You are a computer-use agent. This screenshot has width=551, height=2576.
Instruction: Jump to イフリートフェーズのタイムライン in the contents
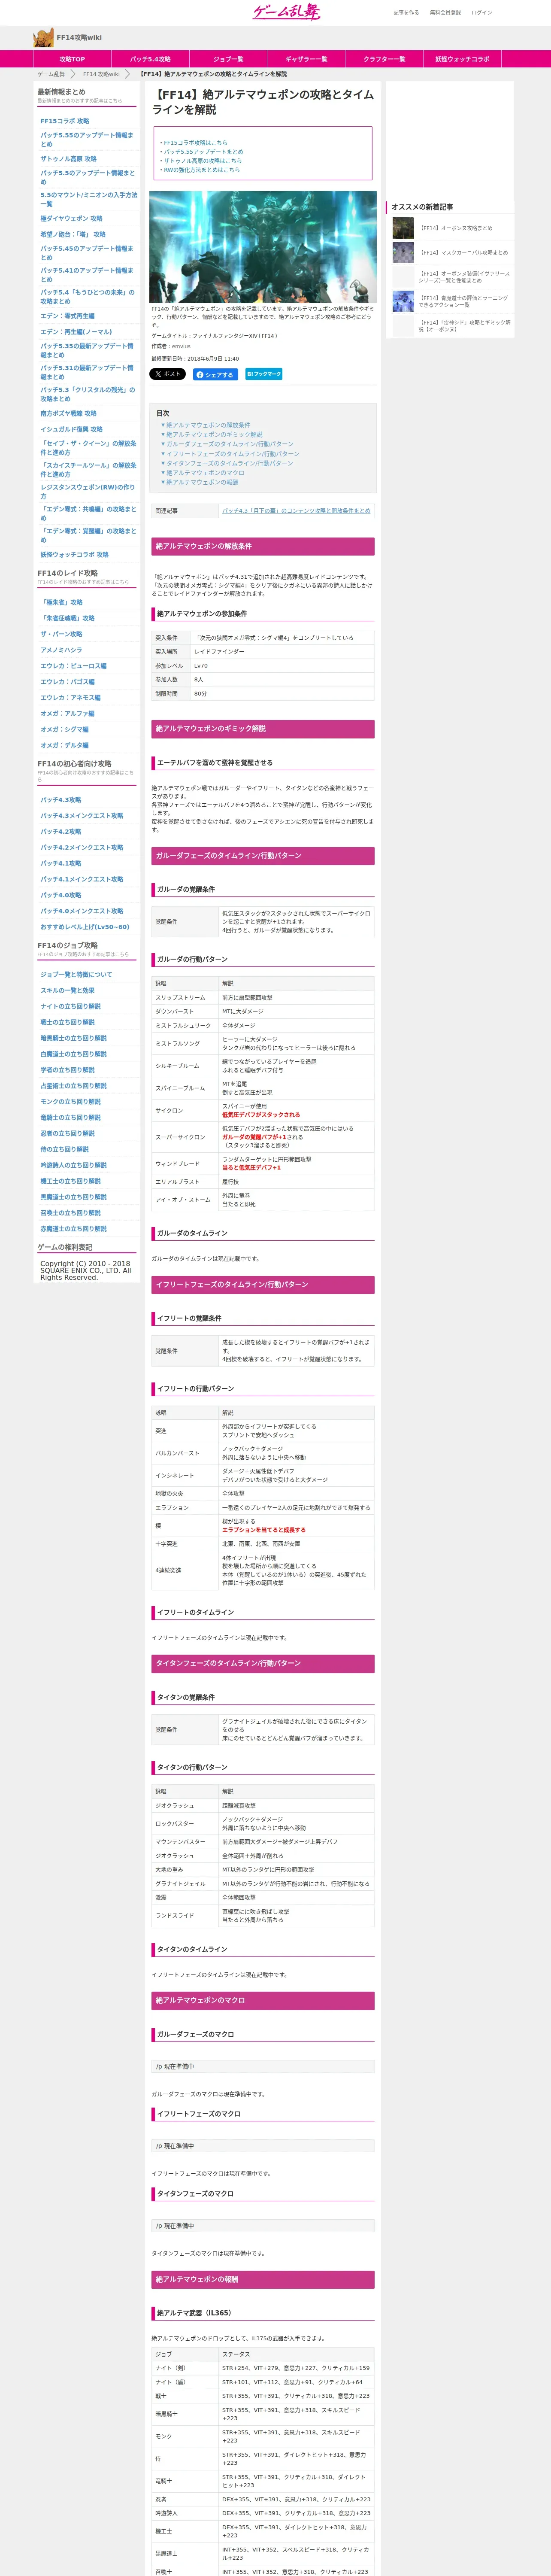pyautogui.click(x=231, y=454)
